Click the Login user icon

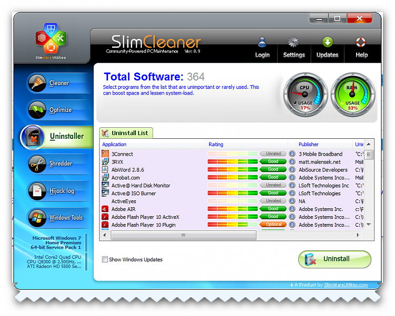pyautogui.click(x=262, y=42)
